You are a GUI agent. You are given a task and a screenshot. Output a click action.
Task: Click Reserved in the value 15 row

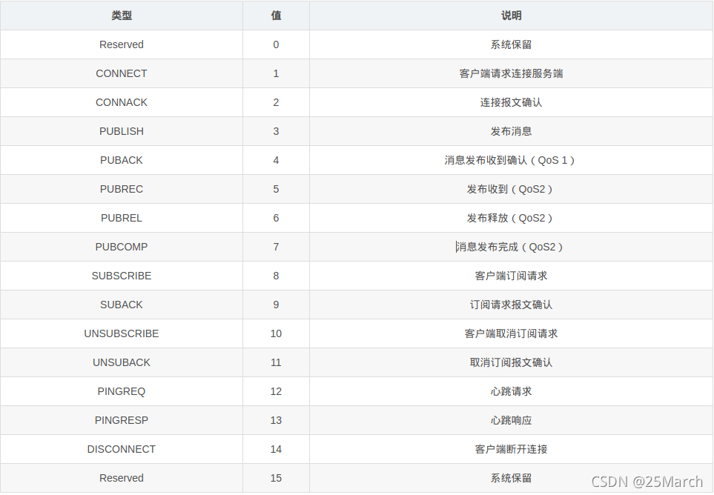coord(122,478)
